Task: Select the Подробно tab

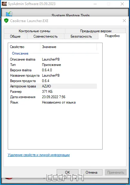Action: 112,36
